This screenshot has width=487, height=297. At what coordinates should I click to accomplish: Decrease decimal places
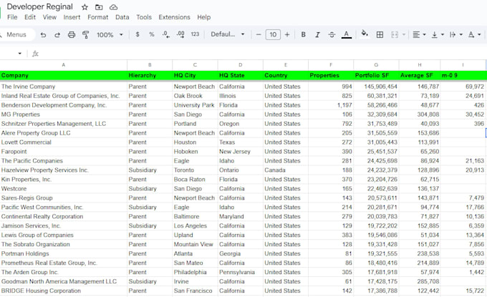pyautogui.click(x=166, y=34)
